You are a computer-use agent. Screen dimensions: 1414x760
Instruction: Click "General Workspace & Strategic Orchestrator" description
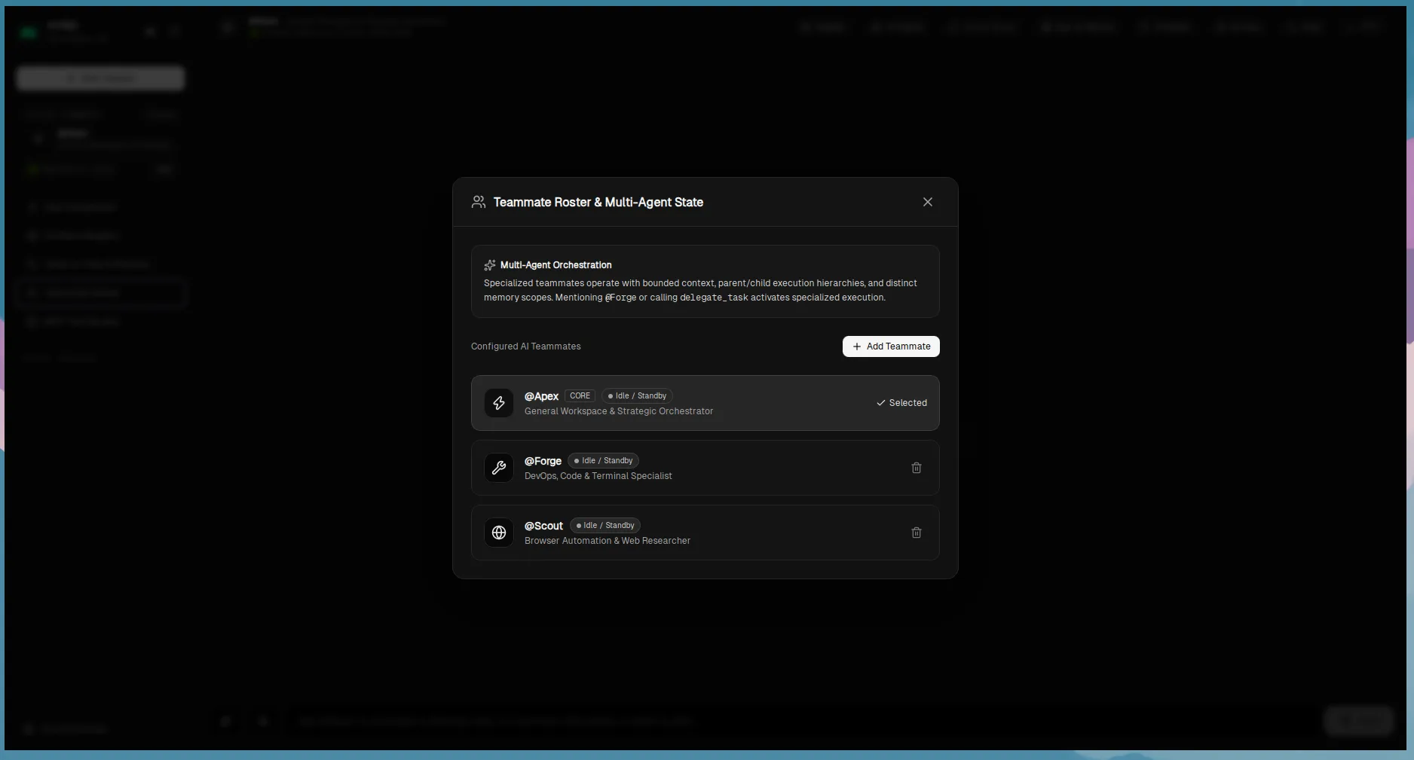[619, 411]
